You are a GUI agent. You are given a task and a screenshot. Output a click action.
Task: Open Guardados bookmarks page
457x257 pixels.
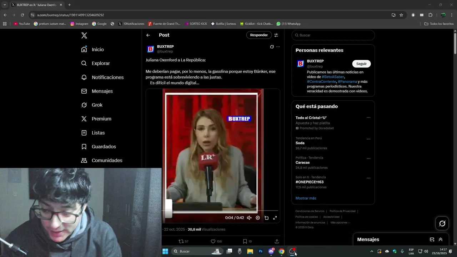[x=99, y=146]
